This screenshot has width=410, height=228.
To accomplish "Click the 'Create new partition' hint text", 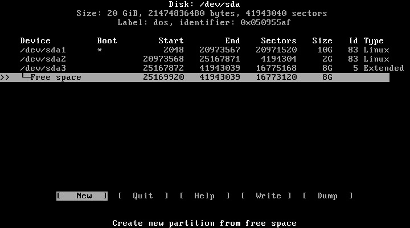I will coord(204,223).
